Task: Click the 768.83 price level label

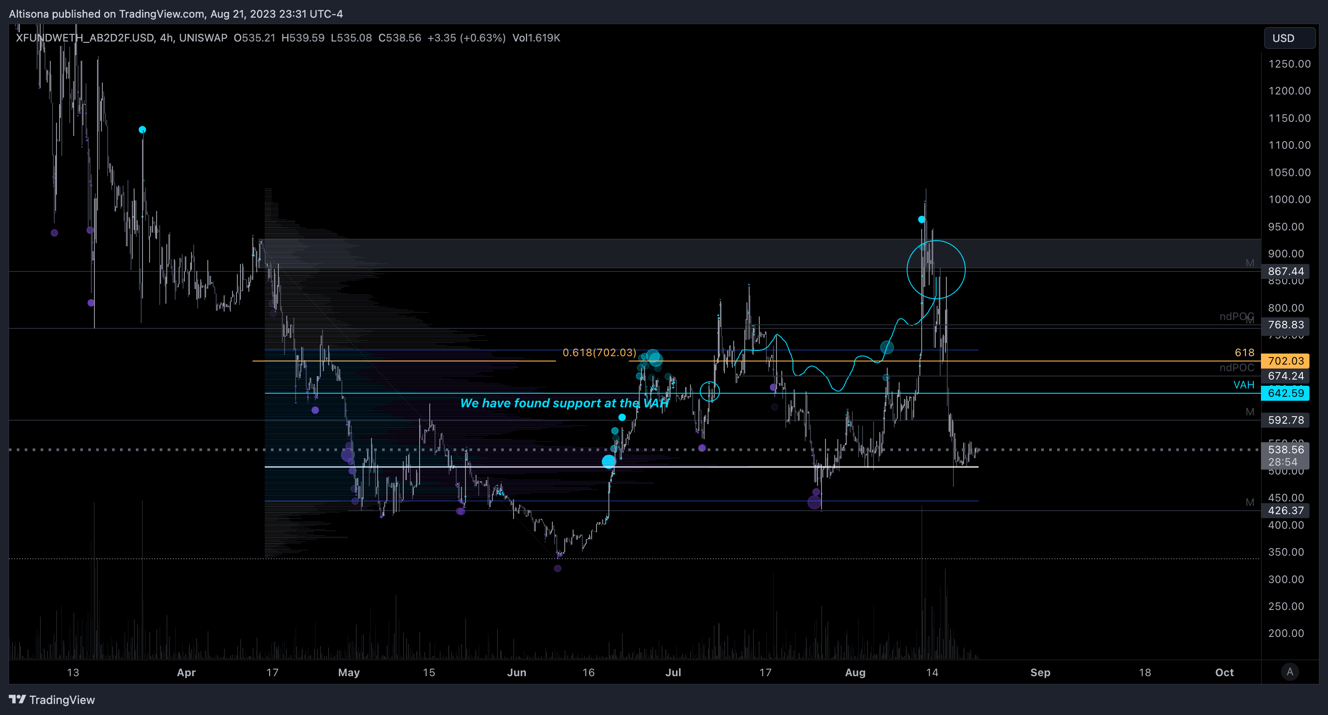Action: pyautogui.click(x=1286, y=325)
